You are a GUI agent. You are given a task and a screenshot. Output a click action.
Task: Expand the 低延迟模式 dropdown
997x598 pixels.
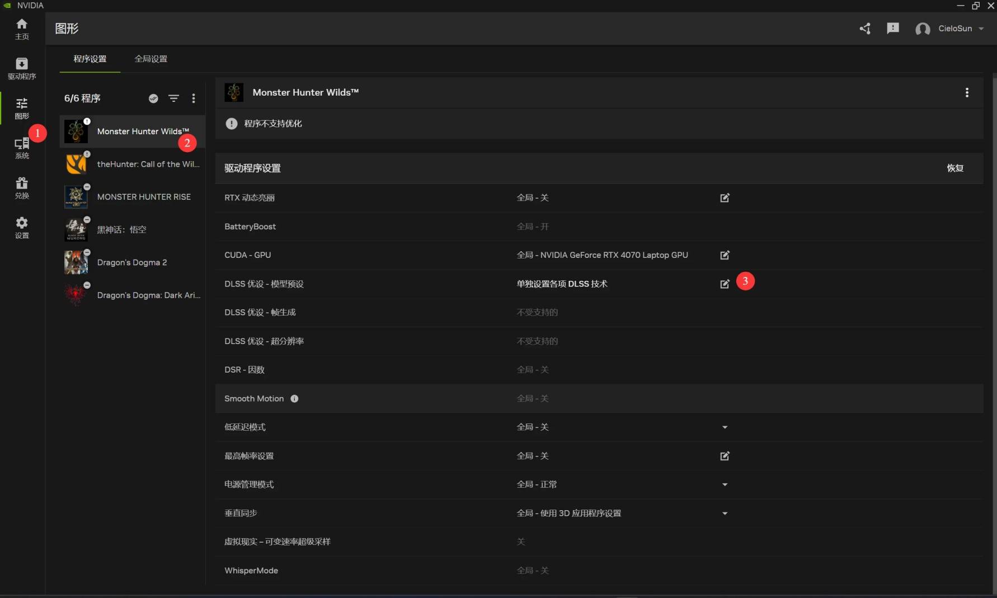coord(725,427)
